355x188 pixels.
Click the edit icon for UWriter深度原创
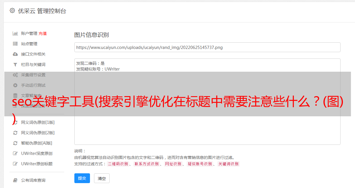point(15,153)
